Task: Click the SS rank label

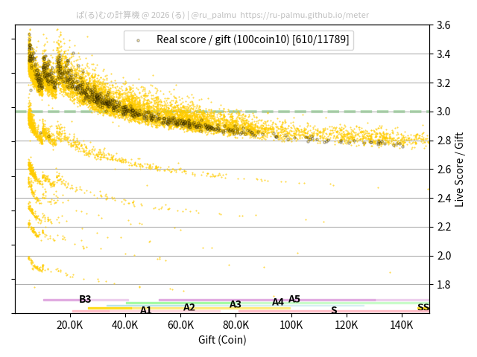Action: [x=423, y=307]
